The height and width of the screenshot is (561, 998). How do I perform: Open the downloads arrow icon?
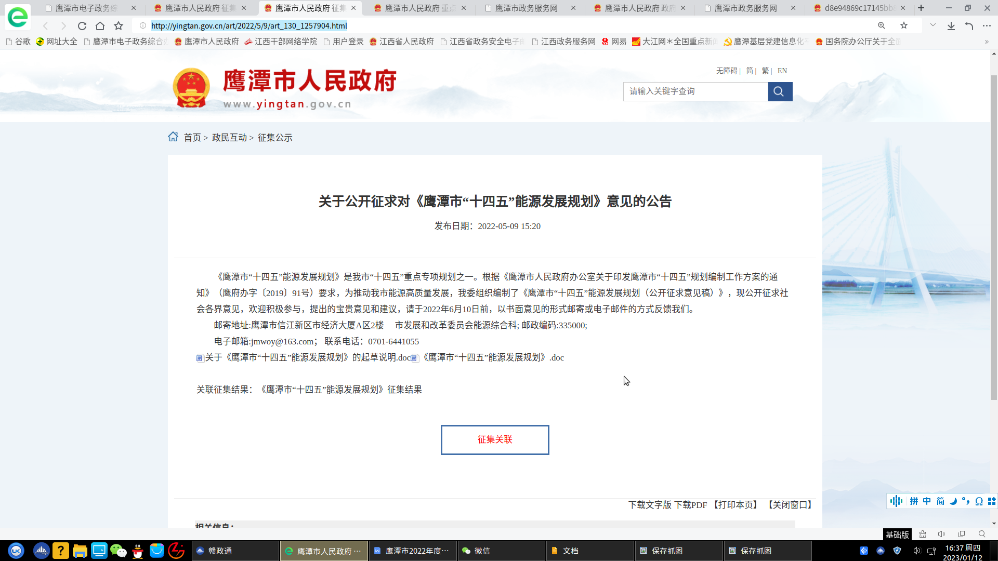[951, 26]
